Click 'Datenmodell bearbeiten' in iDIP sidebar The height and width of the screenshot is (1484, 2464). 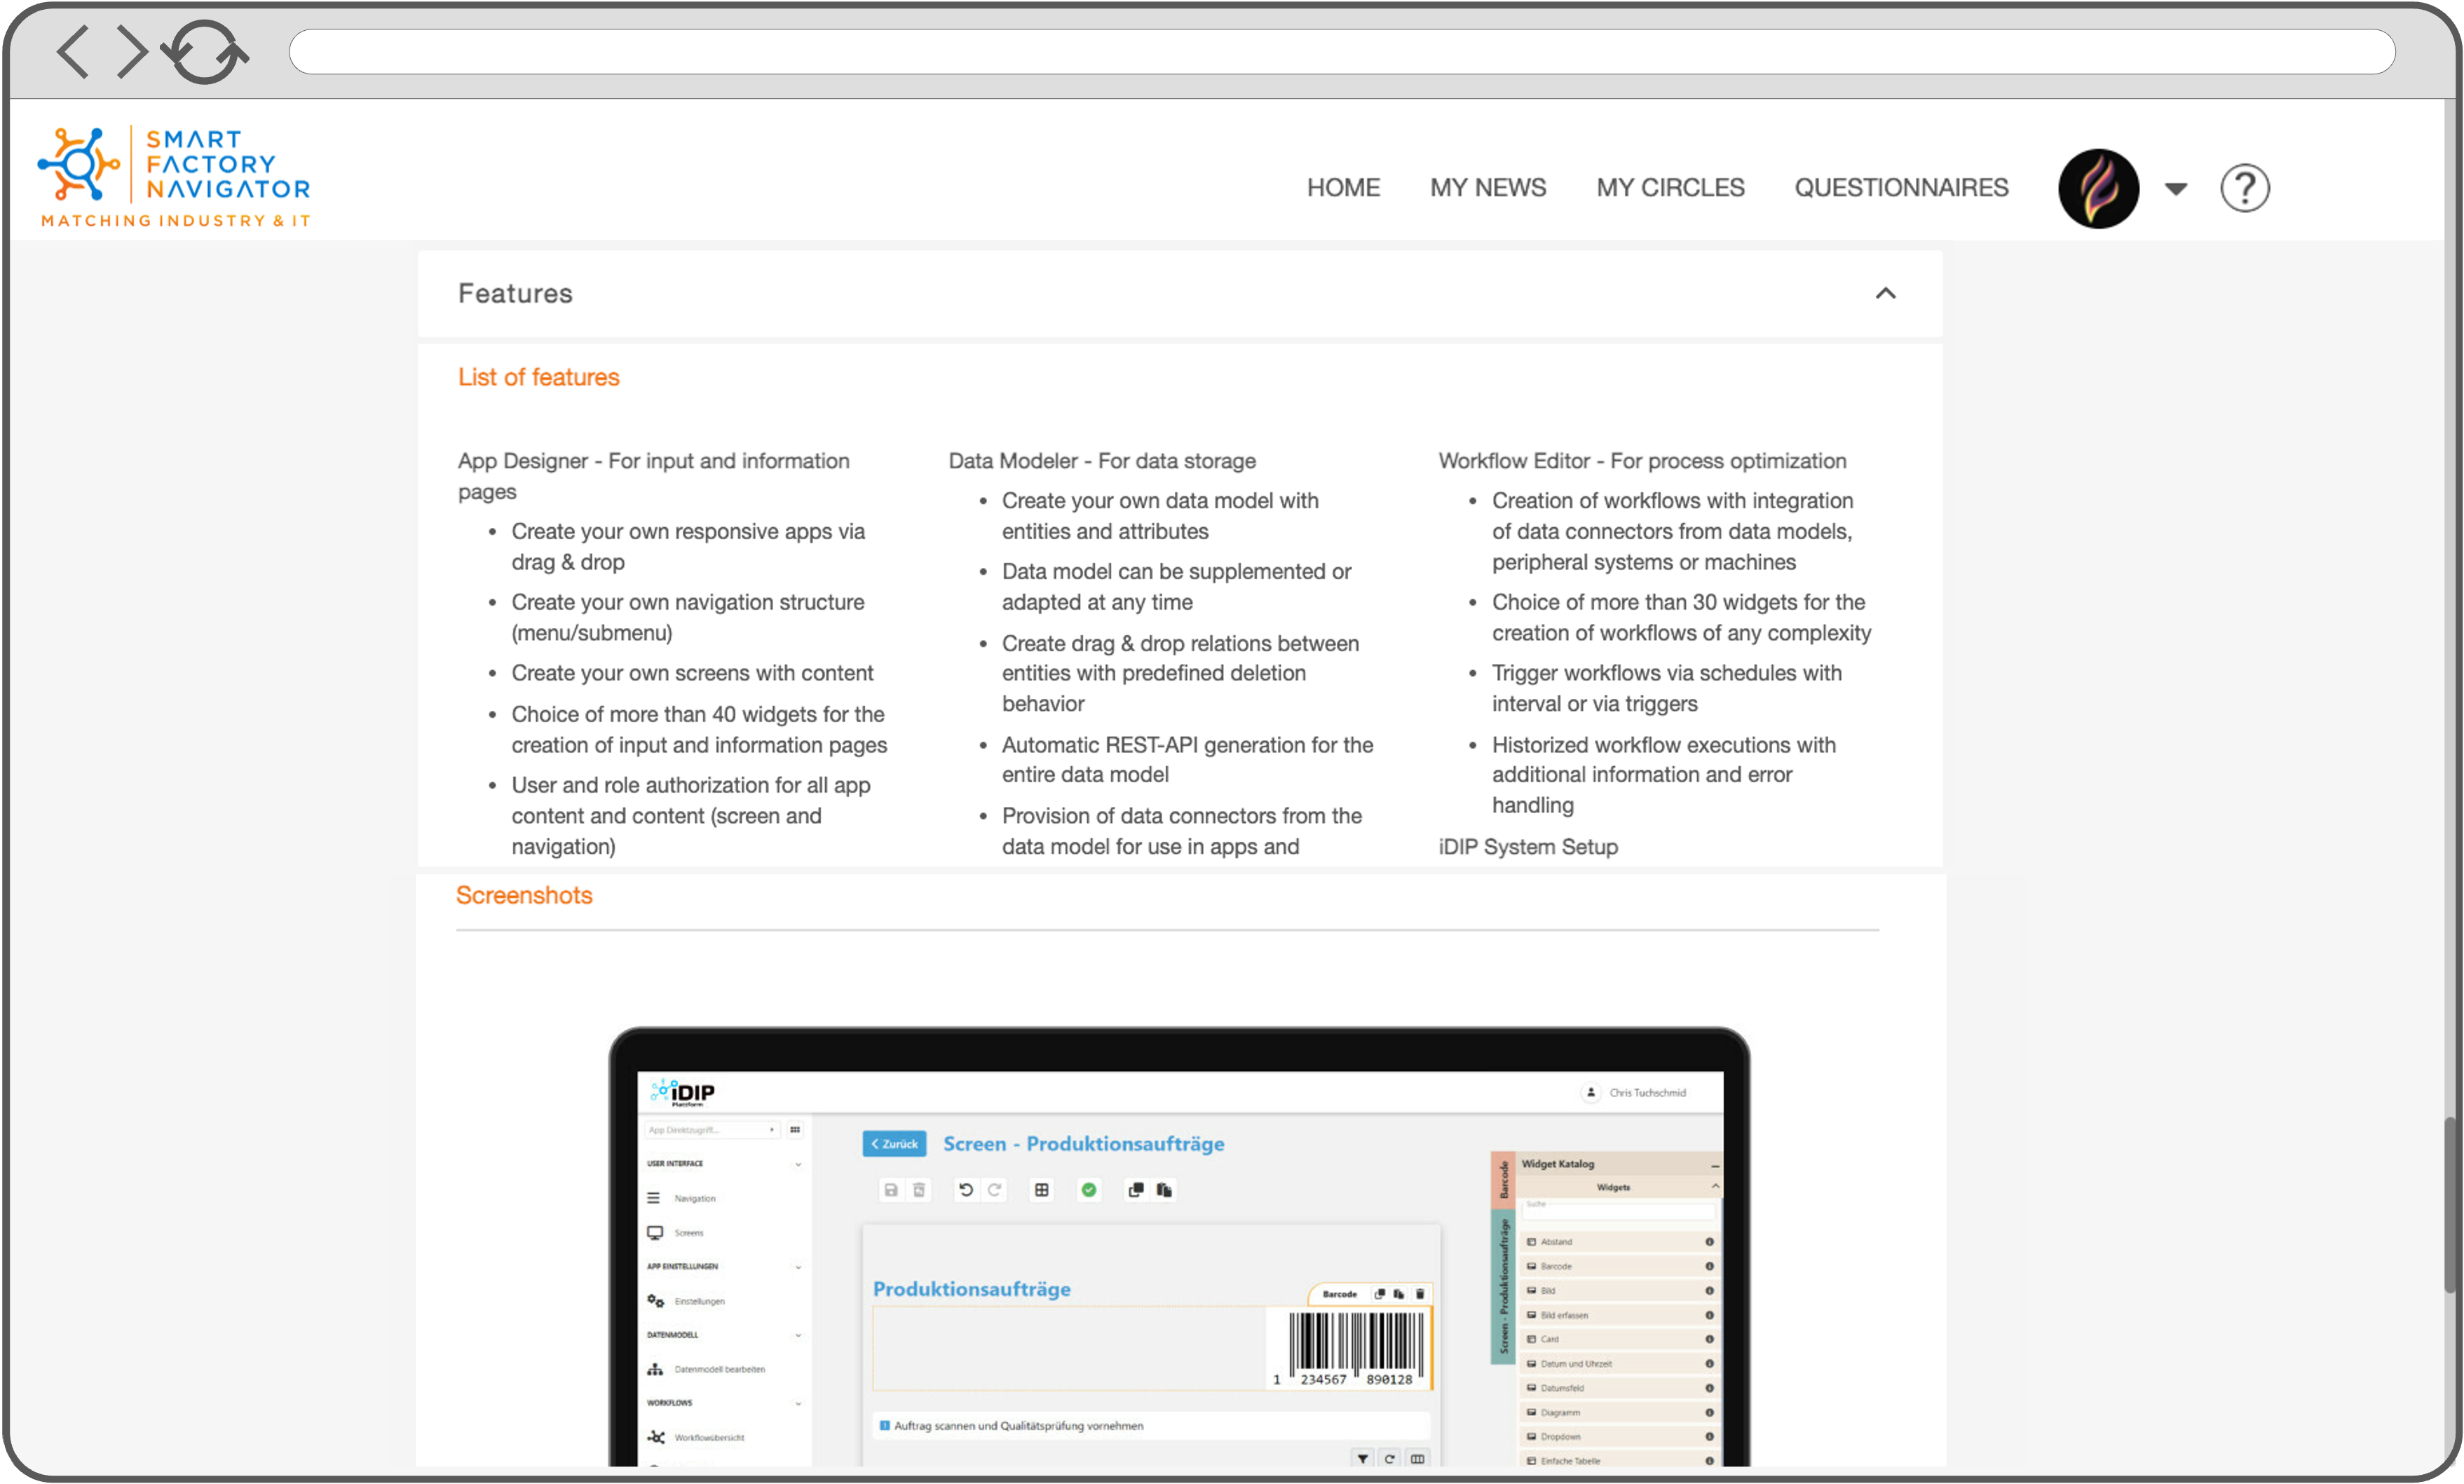tap(719, 1369)
